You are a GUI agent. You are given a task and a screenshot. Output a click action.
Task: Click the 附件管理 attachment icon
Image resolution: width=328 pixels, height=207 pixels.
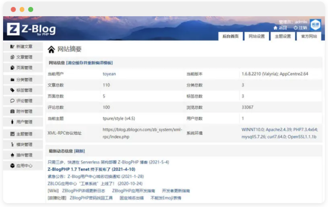[x=12, y=111]
